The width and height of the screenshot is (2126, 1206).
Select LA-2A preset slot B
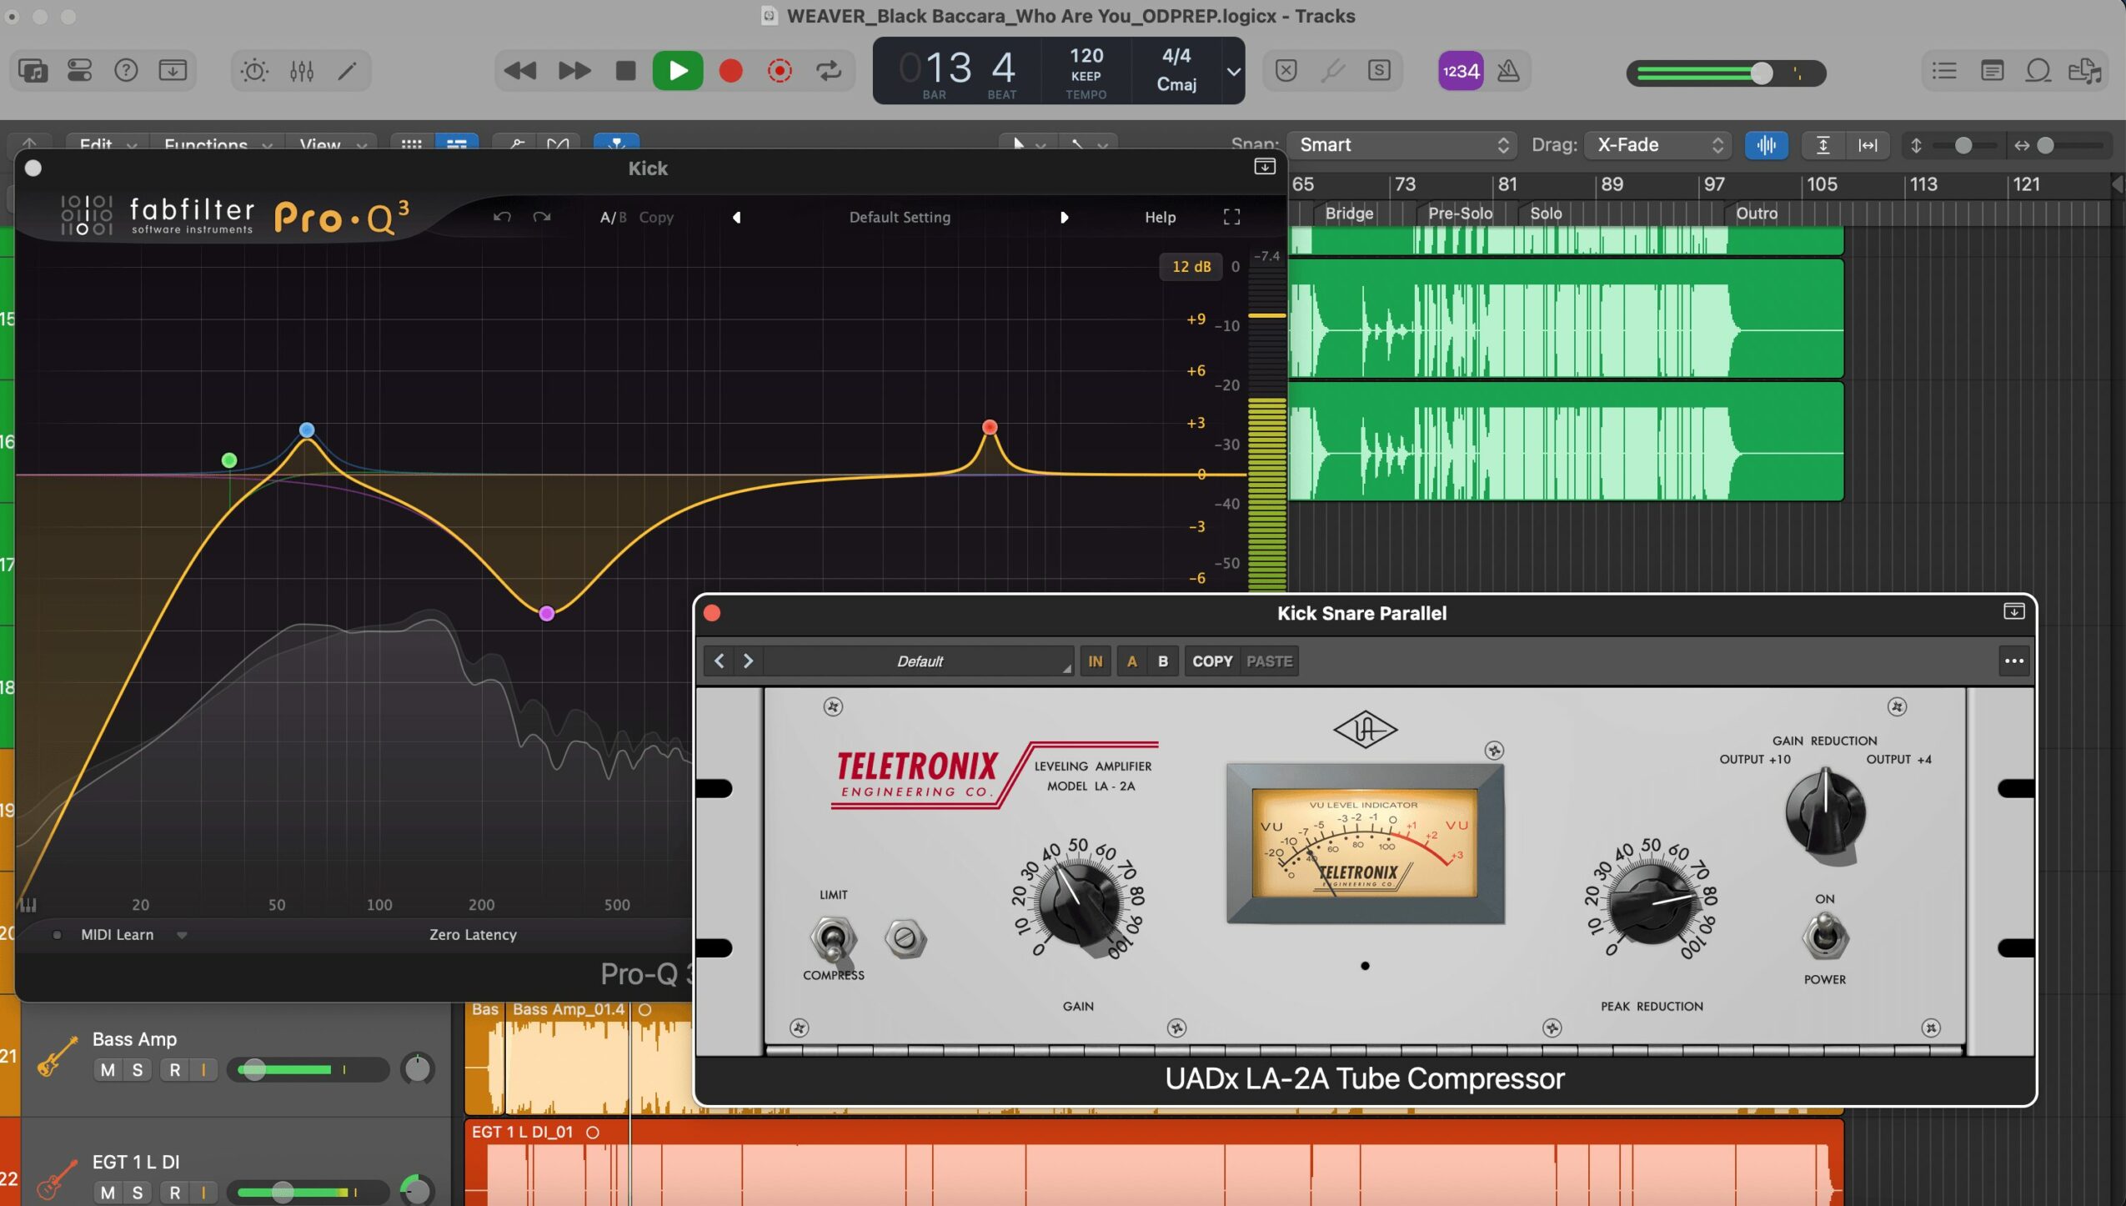[1163, 661]
